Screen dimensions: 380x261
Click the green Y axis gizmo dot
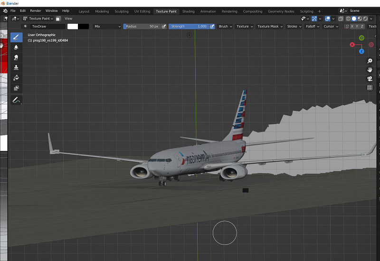[361, 38]
